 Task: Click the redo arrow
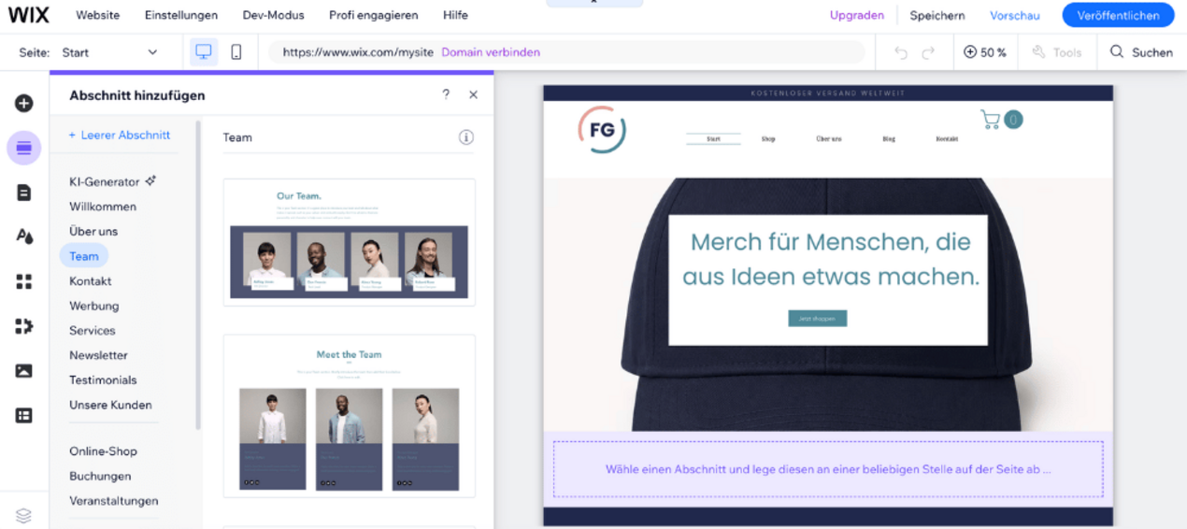[x=928, y=52]
